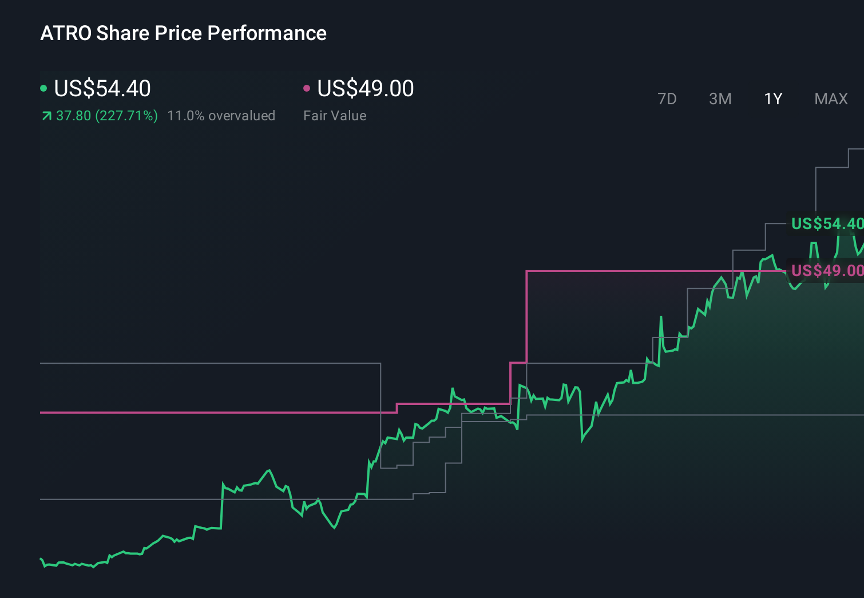
Task: Open the time range selector group
Action: [750, 99]
